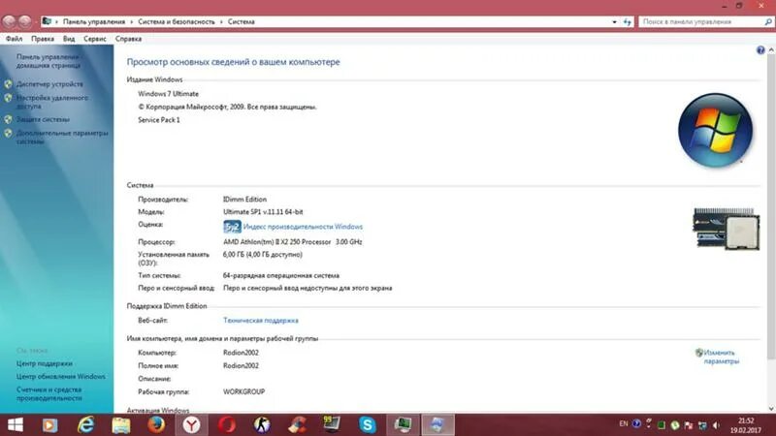This screenshot has height=436, width=776.
Task: Click the Control Panel icon in the address bar
Action: click(x=47, y=21)
